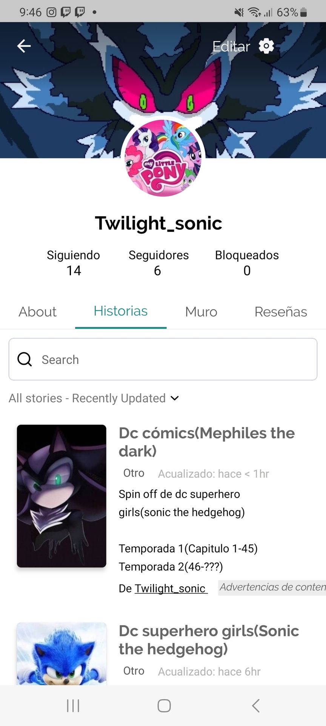View the Seguidores count
326x726 pixels.
point(158,263)
